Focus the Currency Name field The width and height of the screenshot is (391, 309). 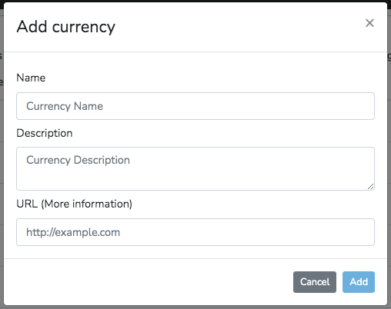pyautogui.click(x=195, y=106)
